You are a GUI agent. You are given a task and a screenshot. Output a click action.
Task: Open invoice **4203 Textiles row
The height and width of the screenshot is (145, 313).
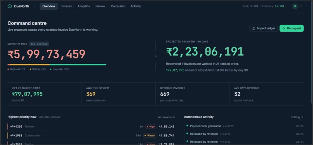pyautogui.click(x=91, y=126)
